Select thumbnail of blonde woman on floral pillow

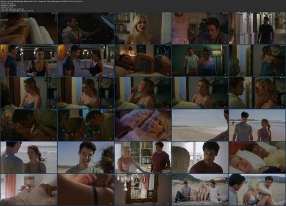coord(143,125)
